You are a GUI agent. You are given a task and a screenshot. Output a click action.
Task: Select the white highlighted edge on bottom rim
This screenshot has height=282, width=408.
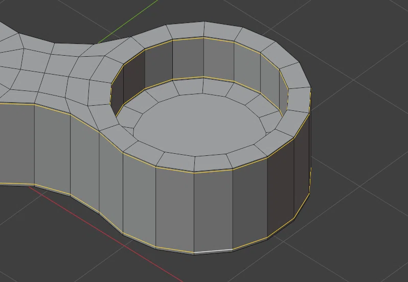pos(213,251)
